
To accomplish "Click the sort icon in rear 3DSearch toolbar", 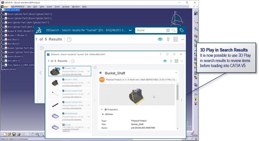I will pyautogui.click(x=168, y=39).
